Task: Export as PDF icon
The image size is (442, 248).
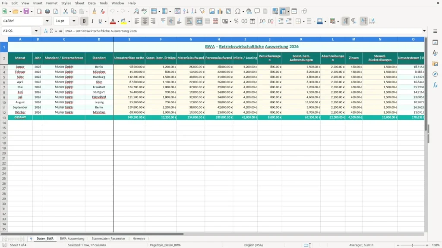Action: tap(39, 11)
